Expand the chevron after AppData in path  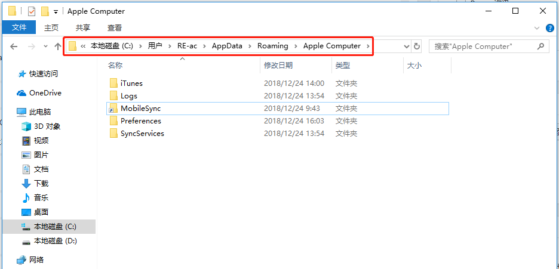click(250, 46)
